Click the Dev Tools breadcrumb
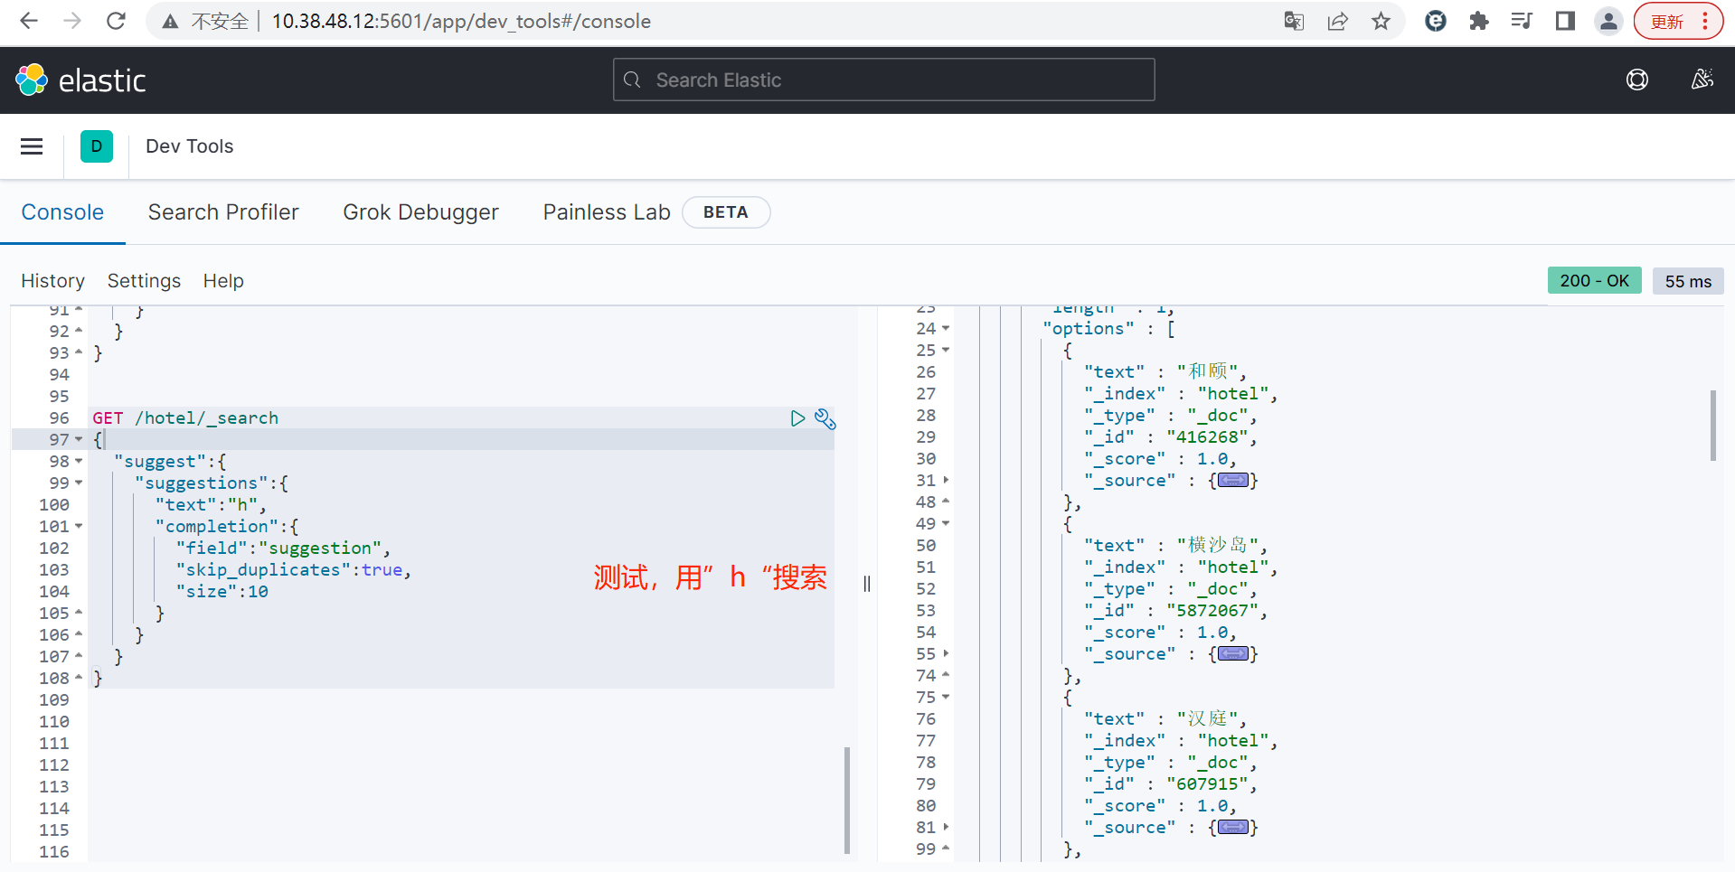Viewport: 1735px width, 872px height. pyautogui.click(x=189, y=146)
